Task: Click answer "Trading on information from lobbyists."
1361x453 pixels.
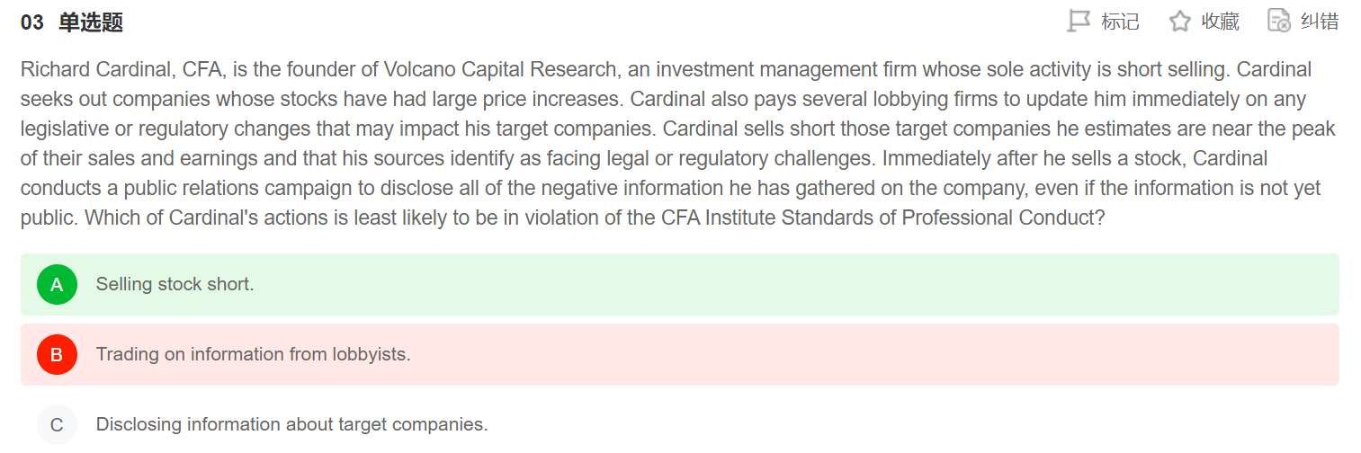Action: [x=253, y=355]
